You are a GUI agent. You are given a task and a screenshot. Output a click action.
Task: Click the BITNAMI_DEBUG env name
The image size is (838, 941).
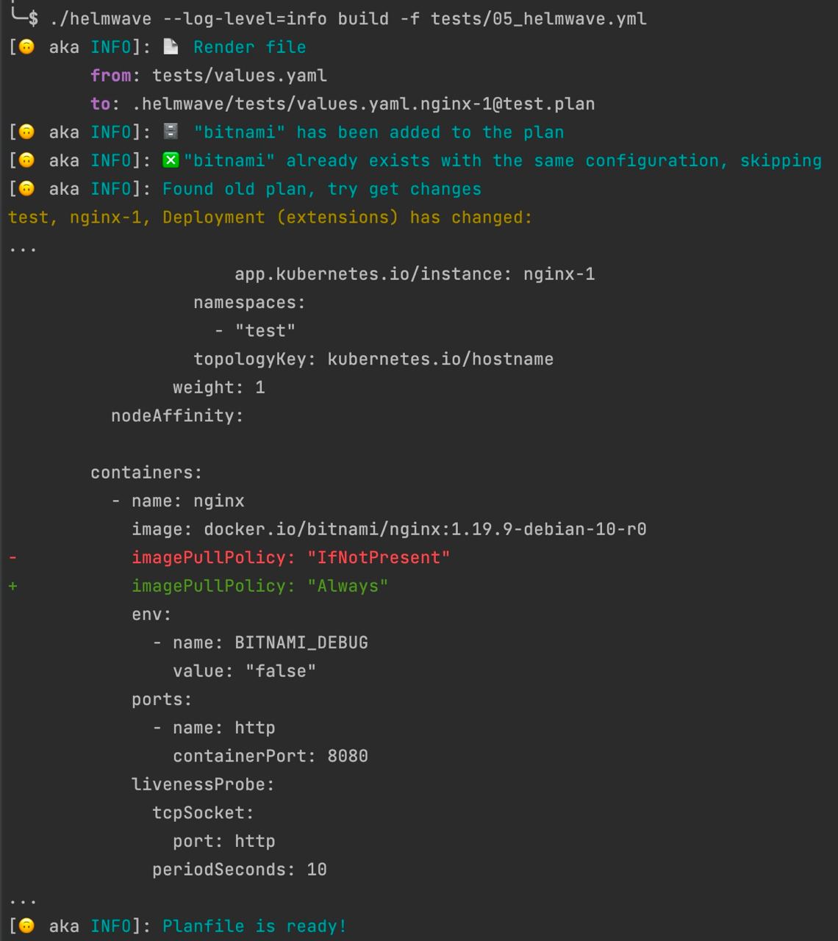pyautogui.click(x=301, y=643)
